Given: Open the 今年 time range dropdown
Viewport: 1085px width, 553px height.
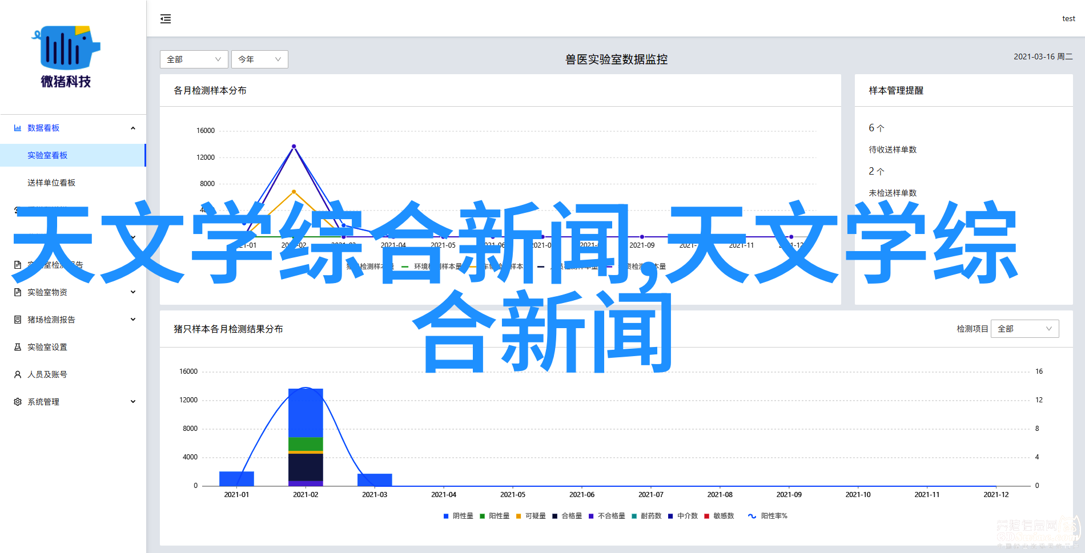Looking at the screenshot, I should point(259,59).
